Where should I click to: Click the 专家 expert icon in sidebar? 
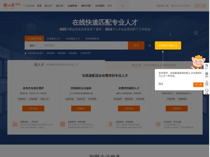[x=206, y=83]
